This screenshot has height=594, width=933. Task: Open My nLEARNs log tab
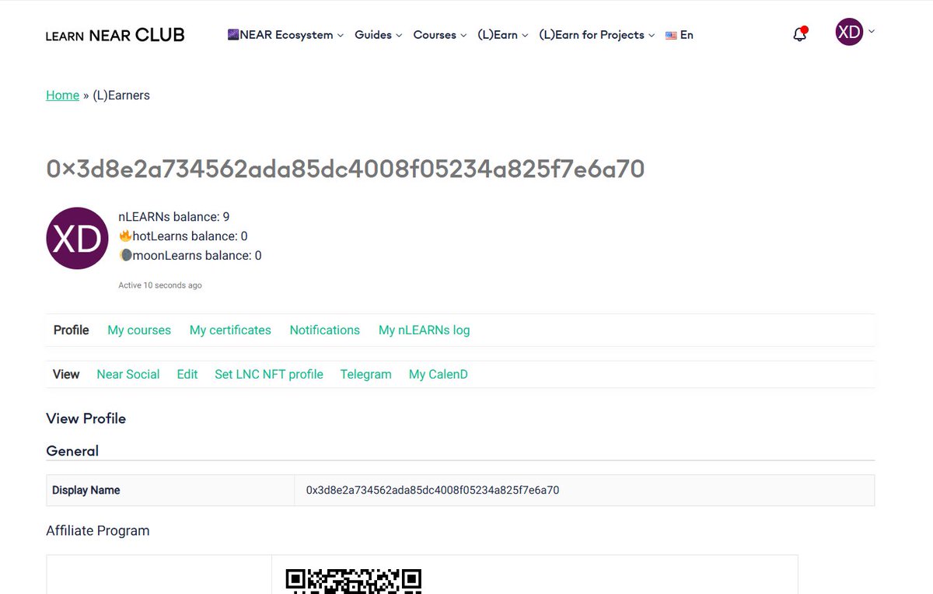[x=425, y=330]
